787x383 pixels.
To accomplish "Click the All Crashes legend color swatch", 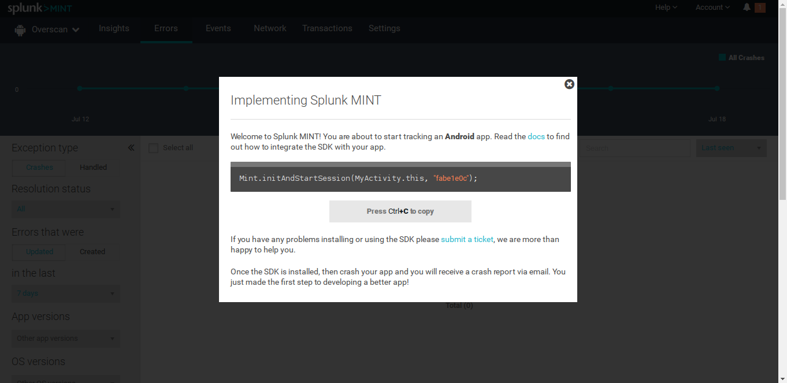I will click(722, 58).
